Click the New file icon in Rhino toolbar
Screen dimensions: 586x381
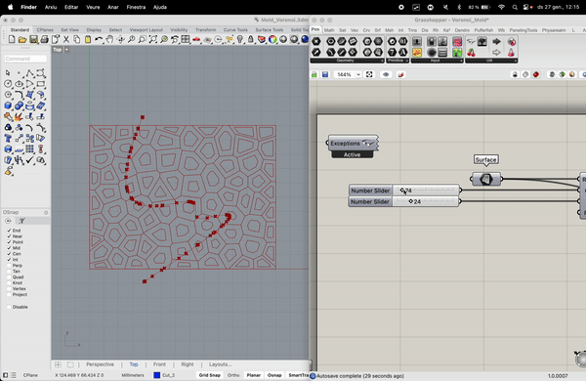point(12,39)
